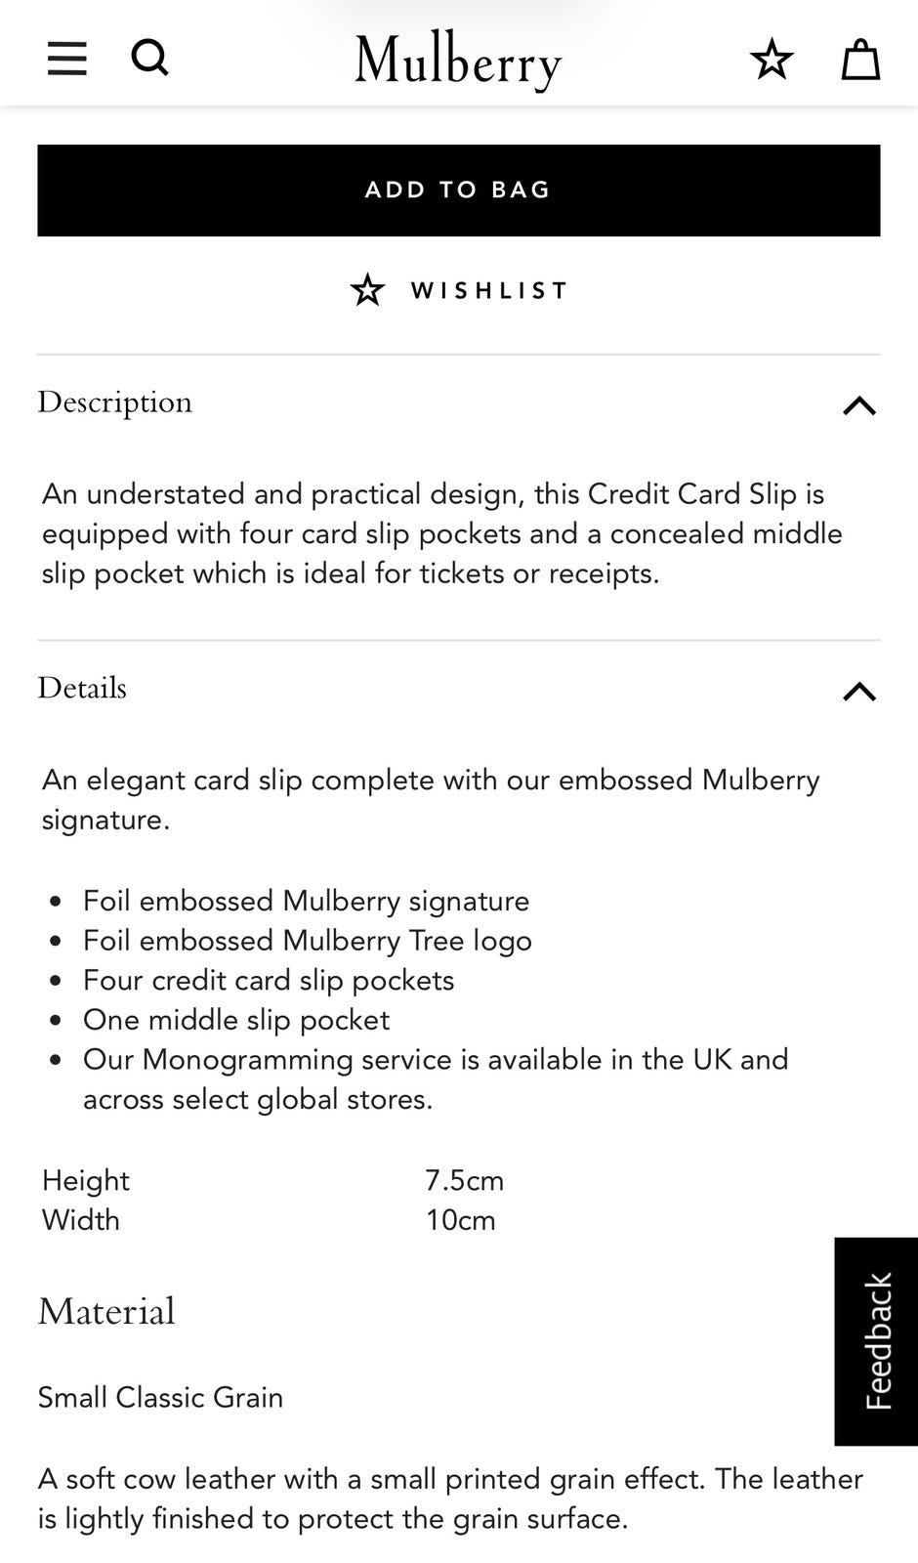Click the Foil embossed Mulberry signature bullet

coord(306,901)
